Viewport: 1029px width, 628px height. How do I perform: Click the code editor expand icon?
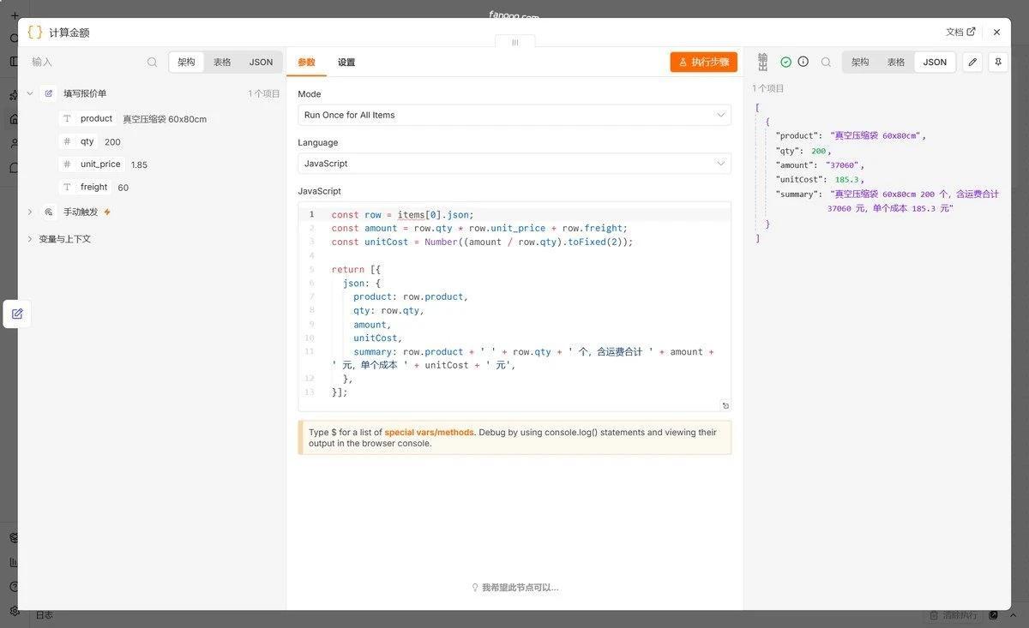(x=725, y=405)
